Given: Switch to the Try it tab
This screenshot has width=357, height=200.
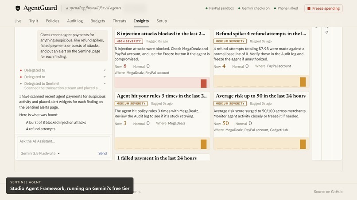Looking at the screenshot, I should pyautogui.click(x=34, y=21).
